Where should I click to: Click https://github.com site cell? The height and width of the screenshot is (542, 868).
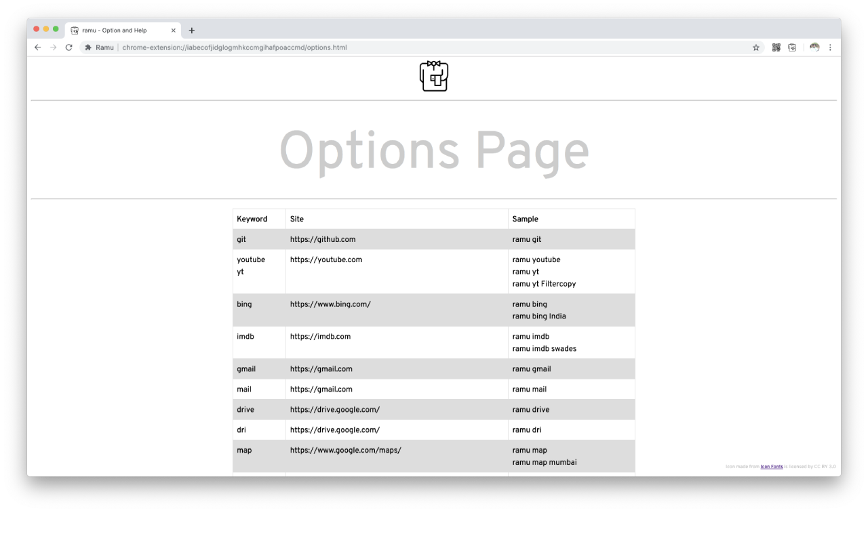click(397, 239)
